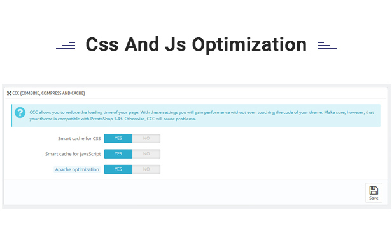392x246 pixels.
Task: Click the CCC info message first line
Action: 202,113
